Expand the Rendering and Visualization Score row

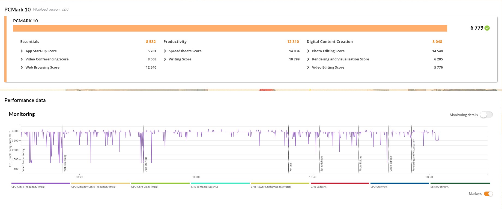pos(308,59)
